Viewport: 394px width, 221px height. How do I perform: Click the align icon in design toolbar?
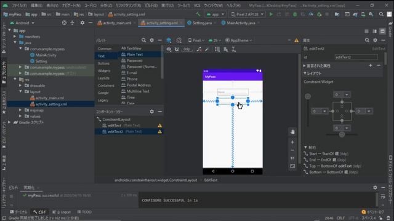point(226,49)
